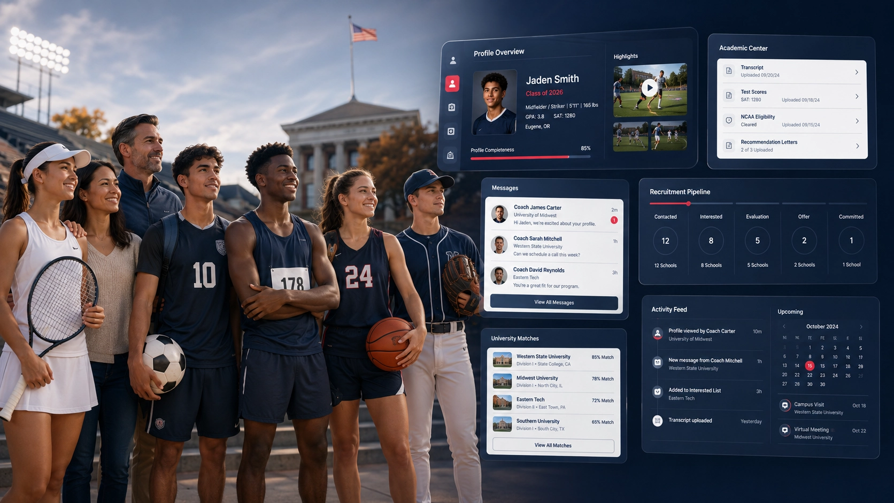894x503 pixels.
Task: Click Transcript uploaded activity icon
Action: click(658, 421)
